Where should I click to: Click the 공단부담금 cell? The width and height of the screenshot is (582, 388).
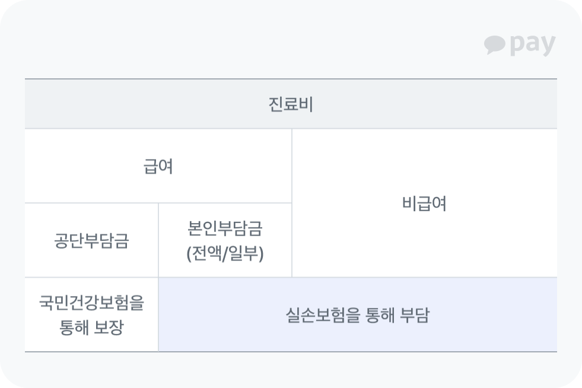(x=91, y=241)
